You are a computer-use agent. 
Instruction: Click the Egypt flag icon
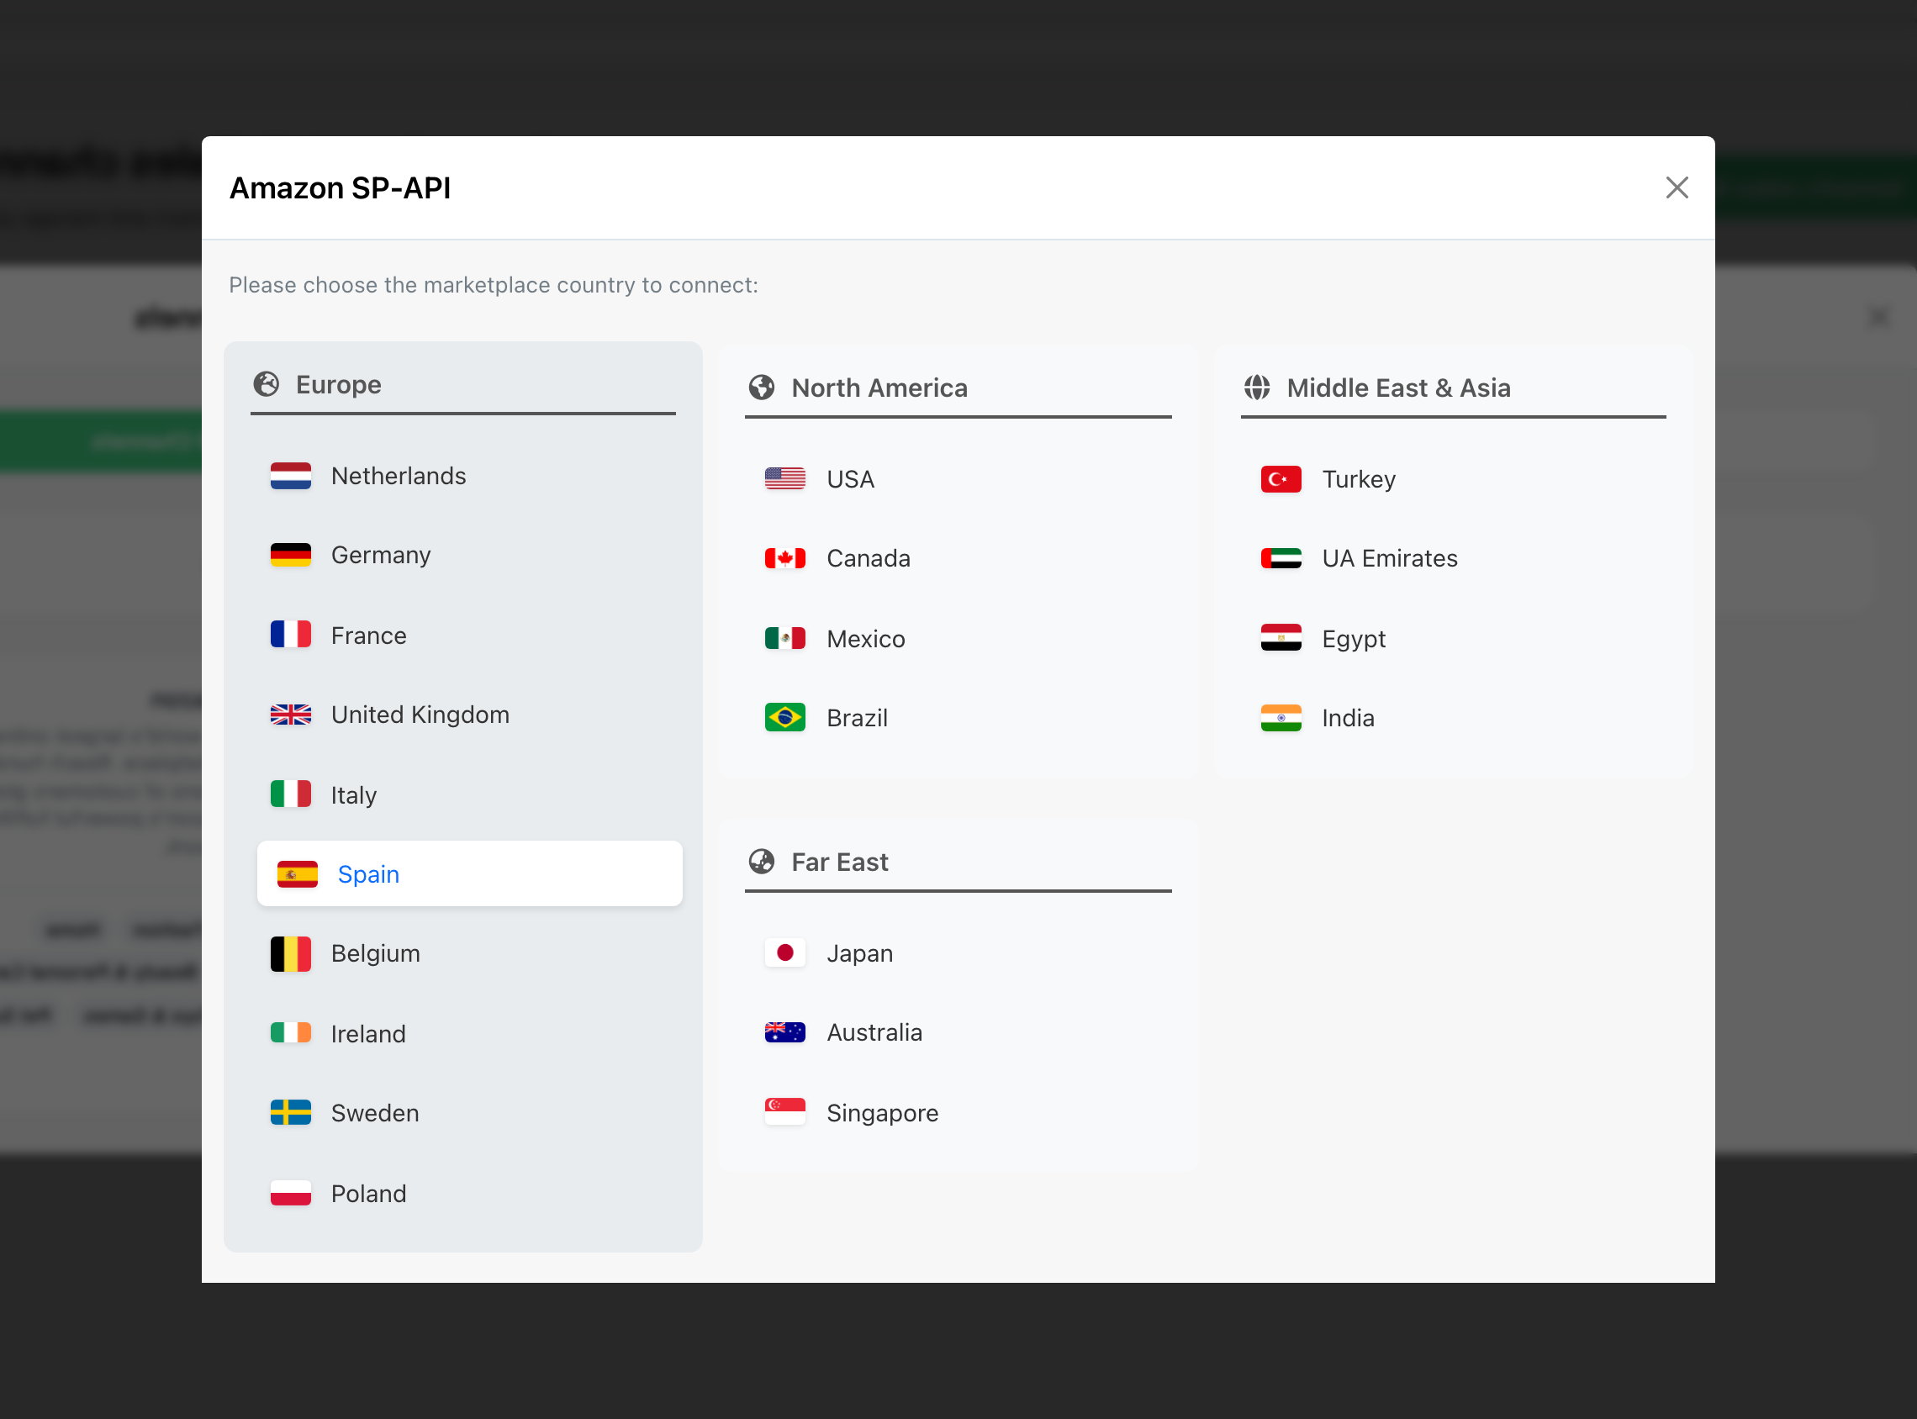1281,638
